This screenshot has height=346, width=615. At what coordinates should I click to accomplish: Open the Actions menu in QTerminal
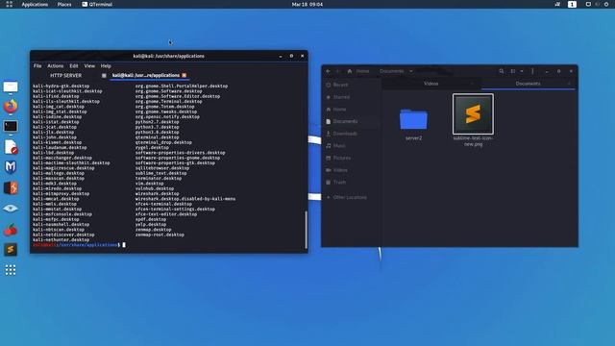coord(56,66)
